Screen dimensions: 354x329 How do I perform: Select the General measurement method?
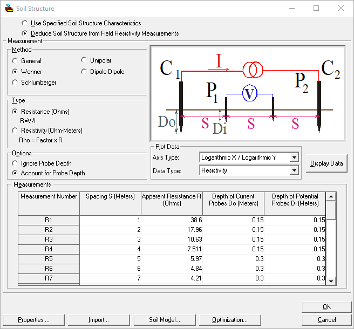pos(15,61)
